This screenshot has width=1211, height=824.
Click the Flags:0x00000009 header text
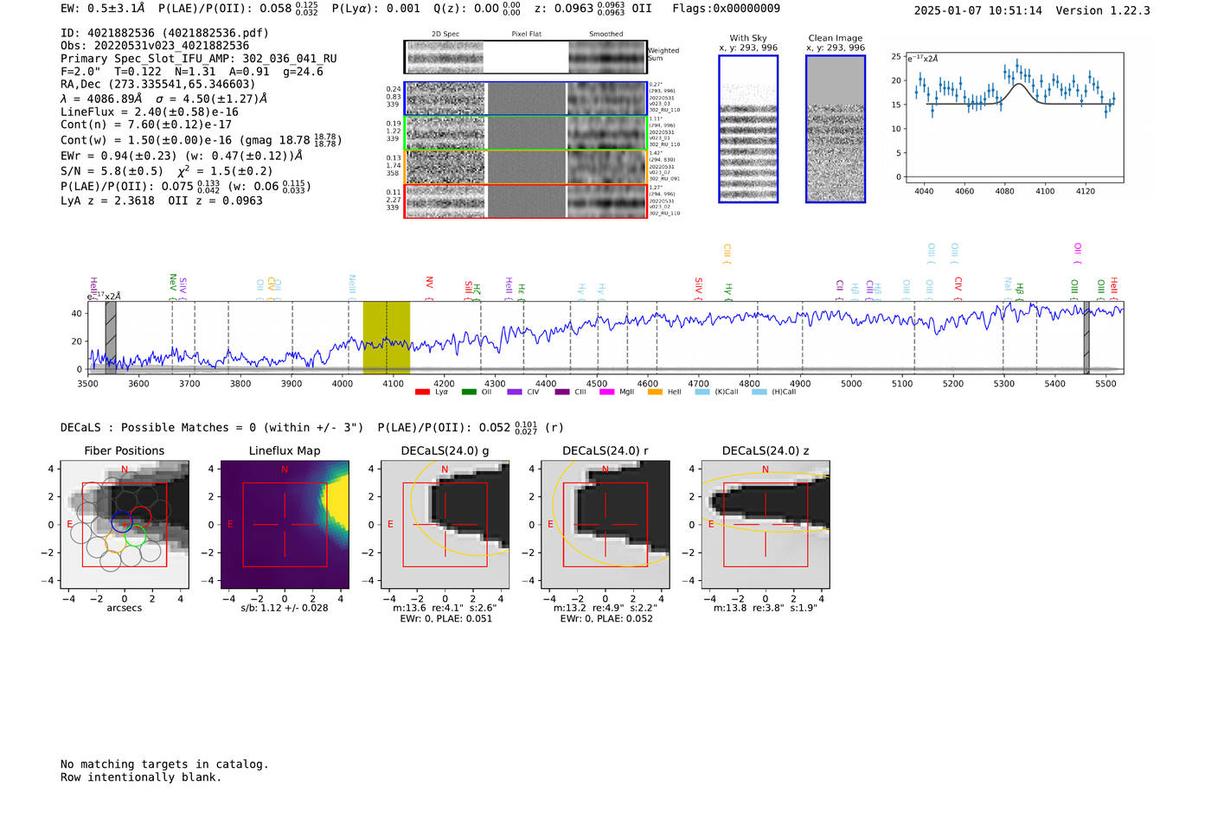[x=727, y=8]
